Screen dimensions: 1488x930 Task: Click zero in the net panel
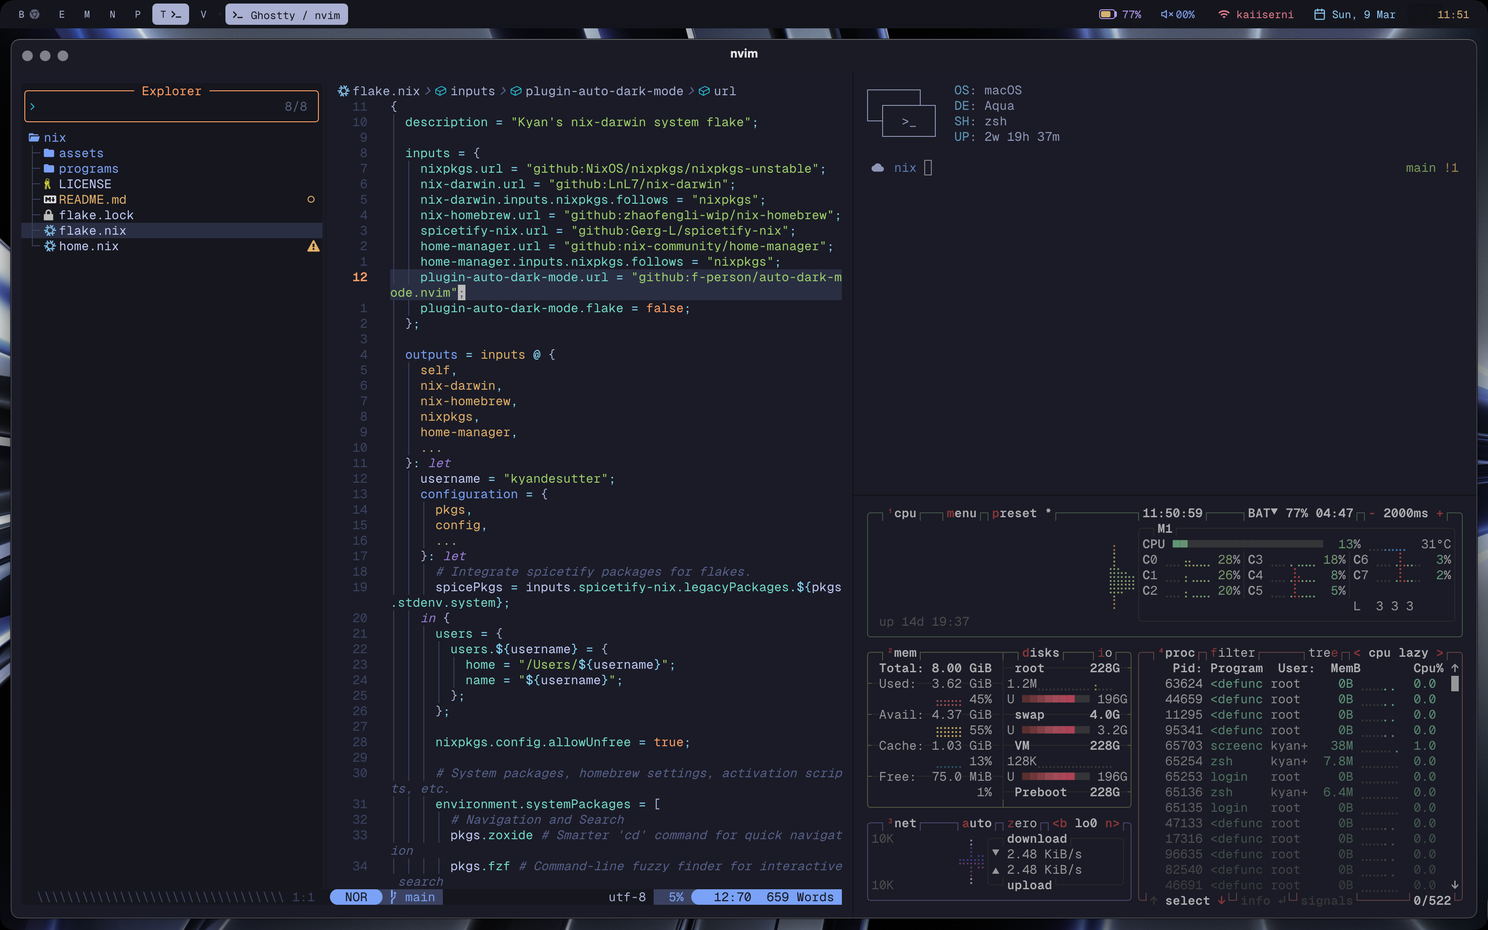click(1022, 823)
